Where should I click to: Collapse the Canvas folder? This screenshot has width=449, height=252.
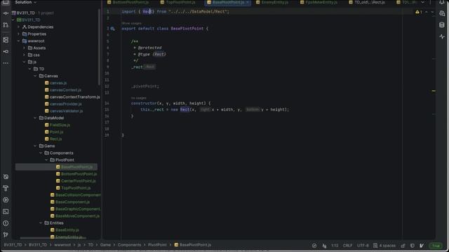35,76
